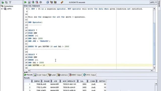161x91 pixels.
Task: Place cursor on line 29 AND DEPTNO = 10
Action: click(x=36, y=65)
